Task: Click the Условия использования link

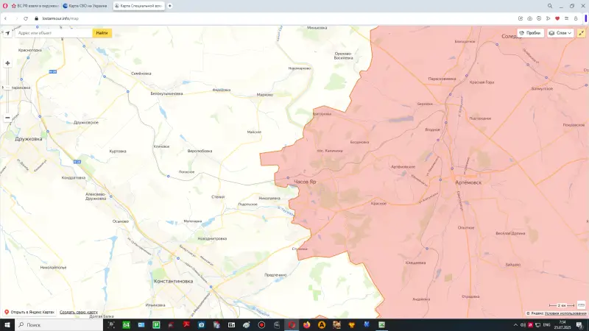Action: tap(565, 313)
